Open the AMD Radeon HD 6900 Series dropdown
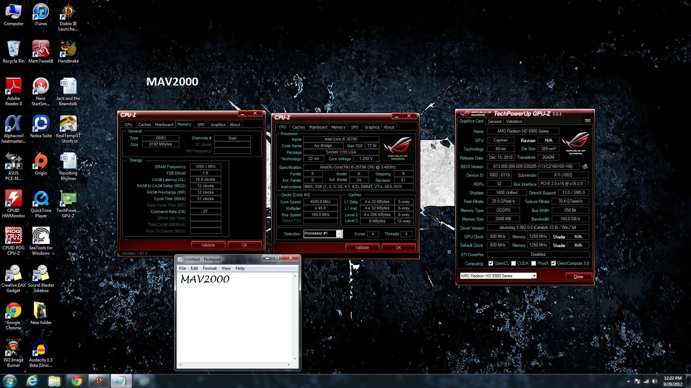This screenshot has width=691, height=388. click(x=534, y=276)
